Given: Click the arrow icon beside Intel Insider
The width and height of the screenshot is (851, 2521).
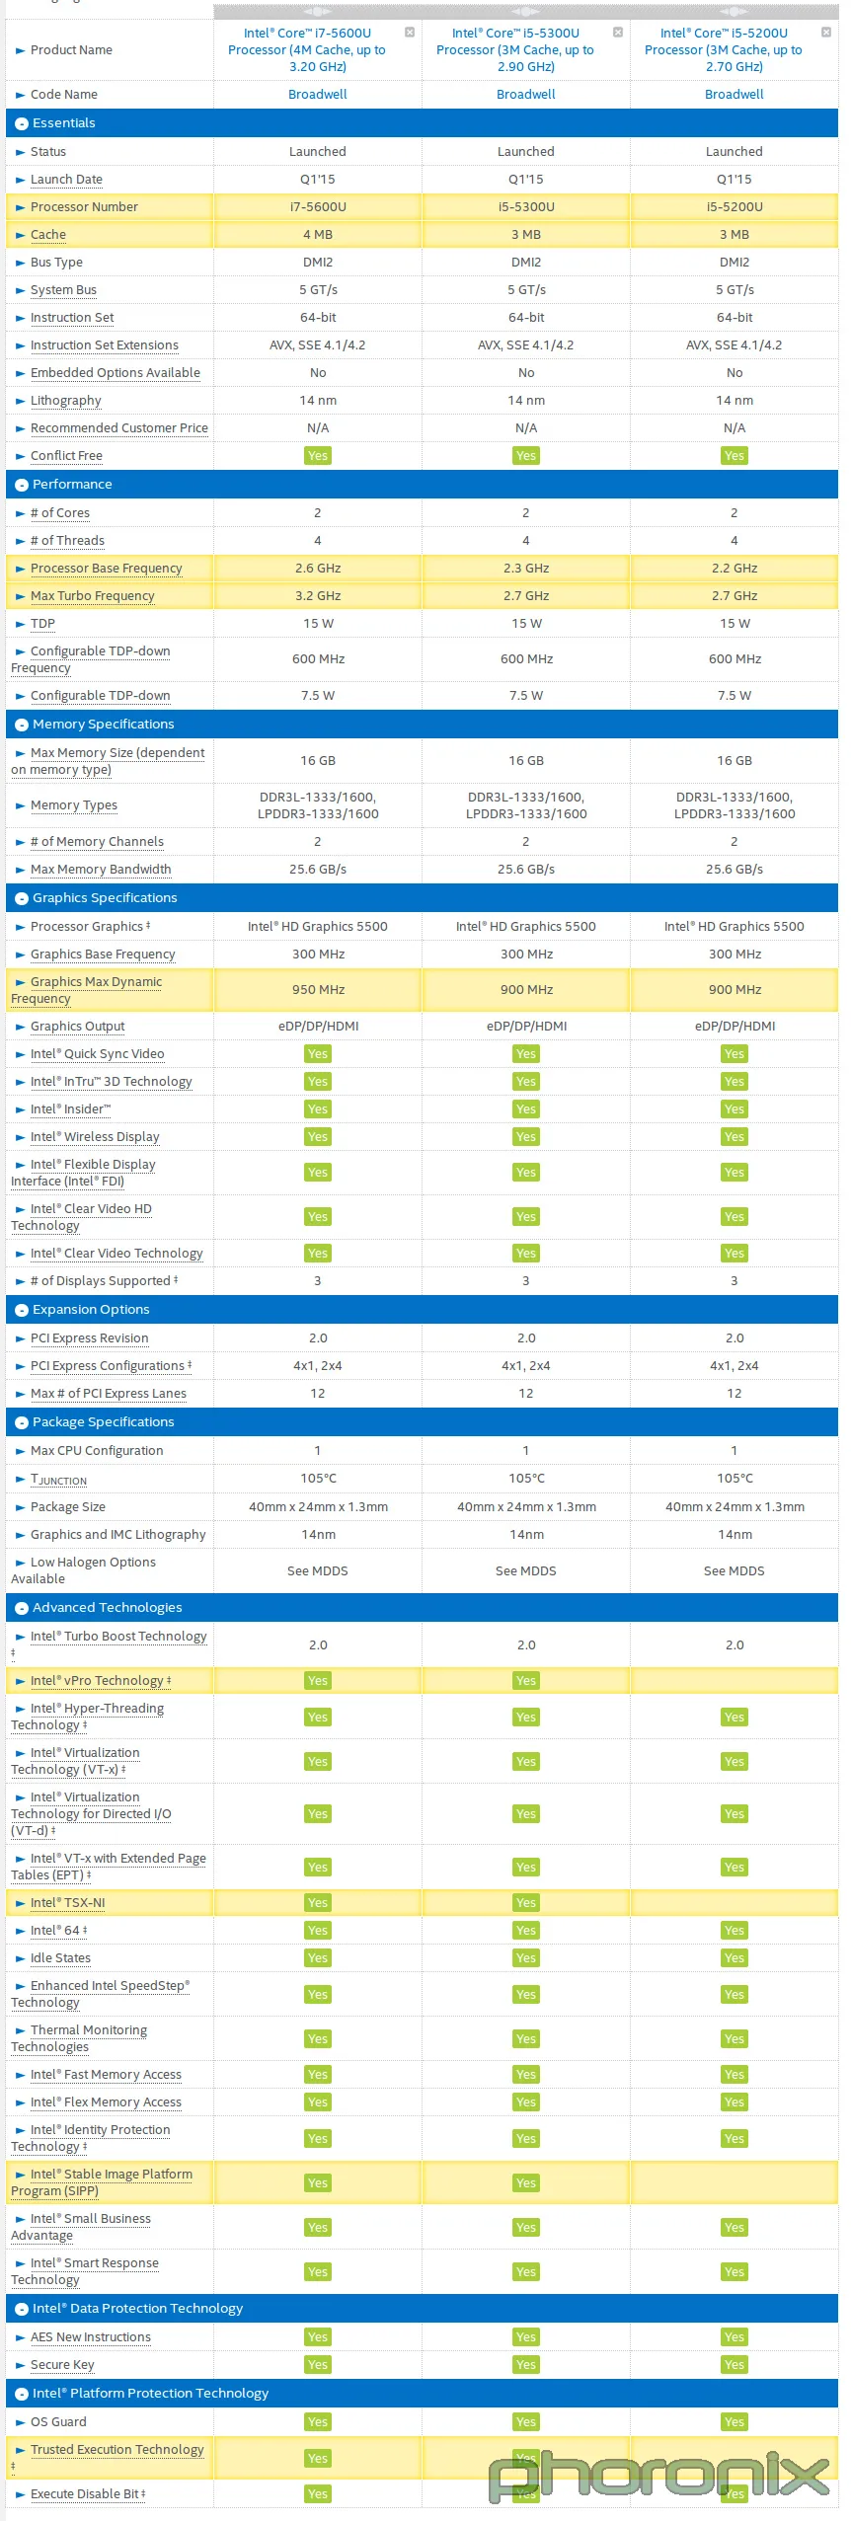Looking at the screenshot, I should click(x=20, y=1109).
